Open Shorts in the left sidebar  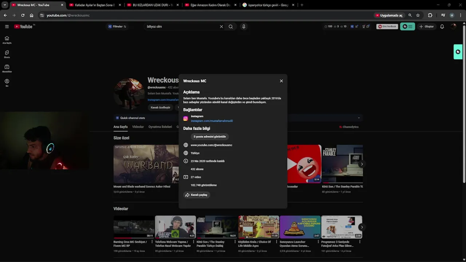7,54
